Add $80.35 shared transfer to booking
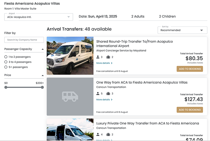This screenshot has width=210, height=141. (x=190, y=69)
